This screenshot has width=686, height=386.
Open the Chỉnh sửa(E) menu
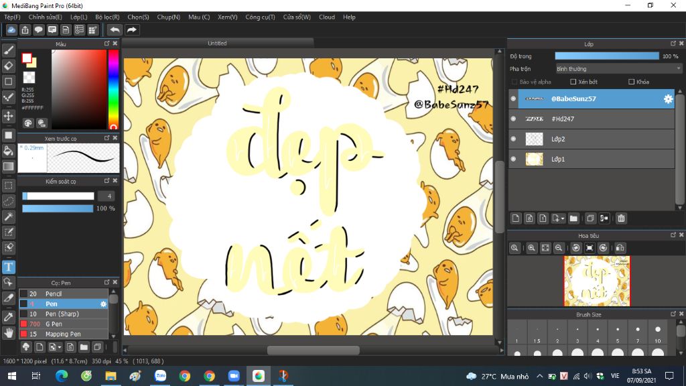45,17
